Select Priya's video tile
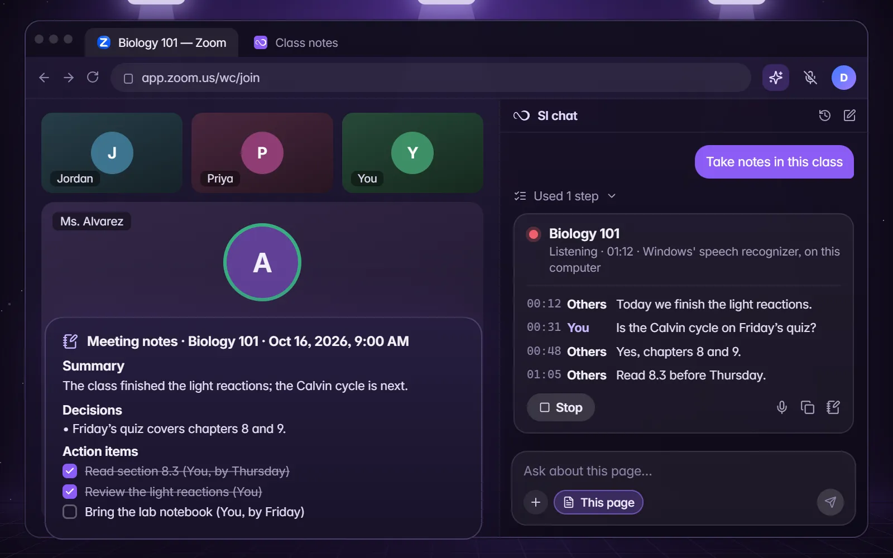 tap(262, 153)
